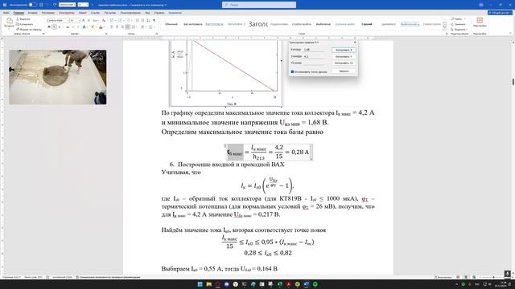Justify paragraph text
515x289 pixels.
(x=127, y=26)
